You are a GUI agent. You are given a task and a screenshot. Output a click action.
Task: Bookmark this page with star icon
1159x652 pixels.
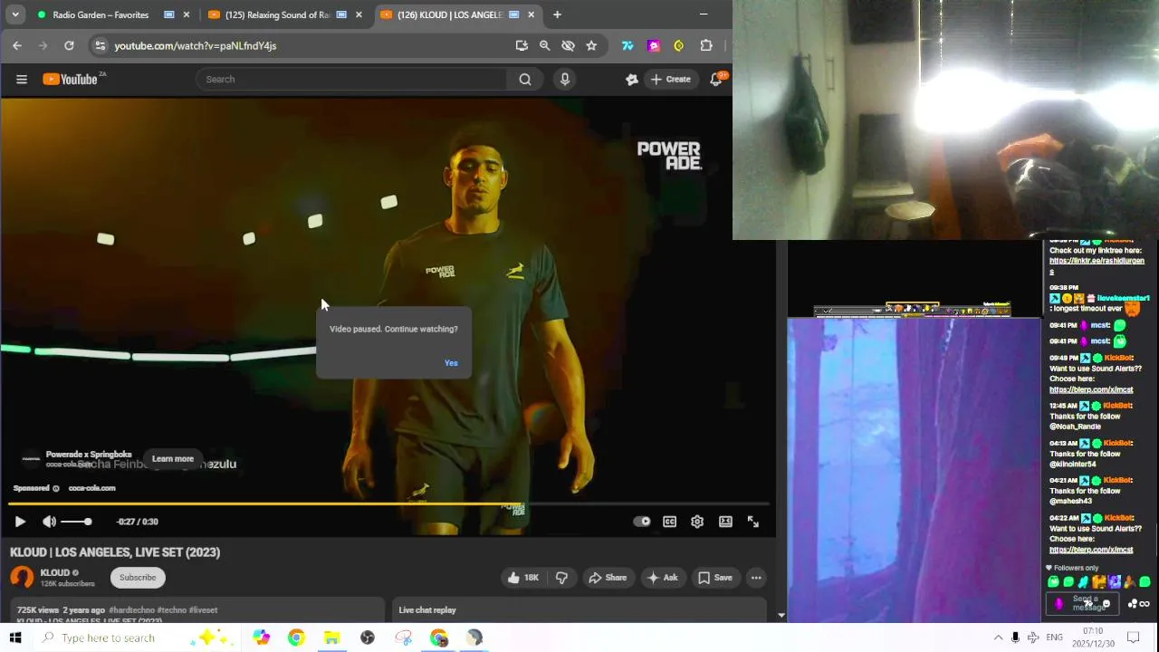pos(591,45)
